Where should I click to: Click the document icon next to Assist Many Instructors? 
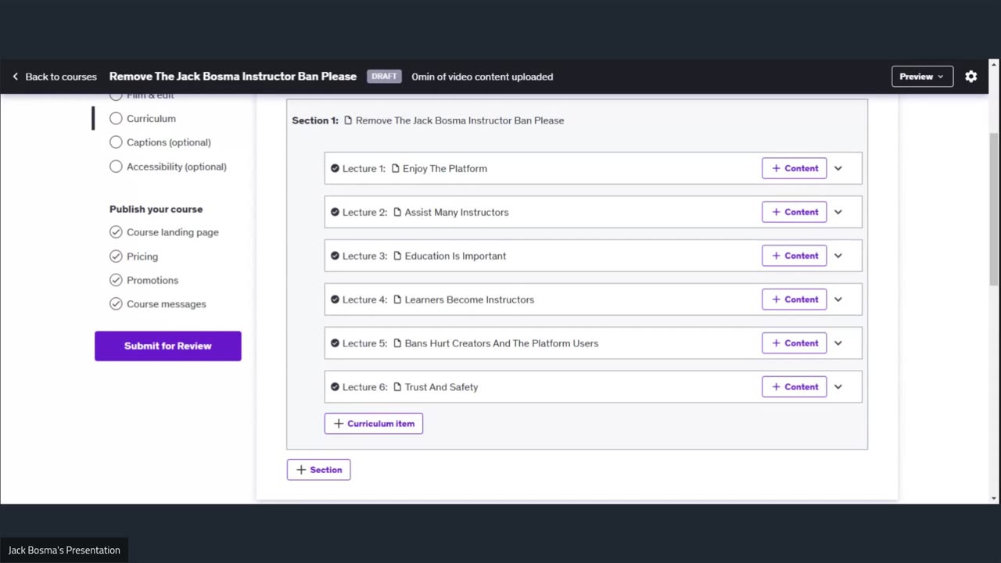pyautogui.click(x=397, y=212)
